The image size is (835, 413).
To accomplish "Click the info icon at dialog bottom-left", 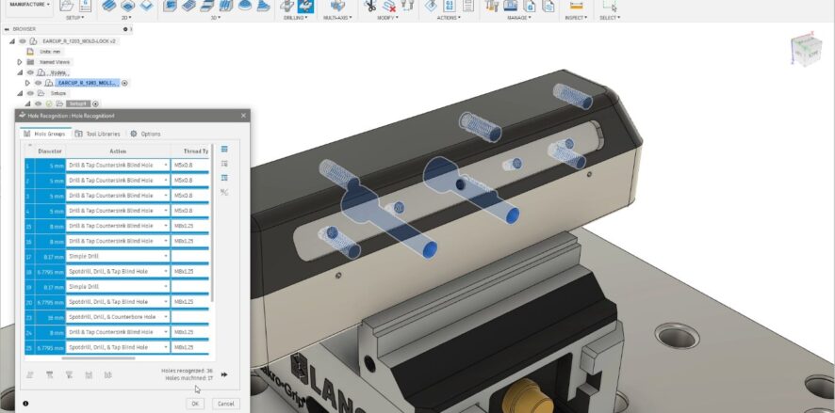I will pos(25,404).
